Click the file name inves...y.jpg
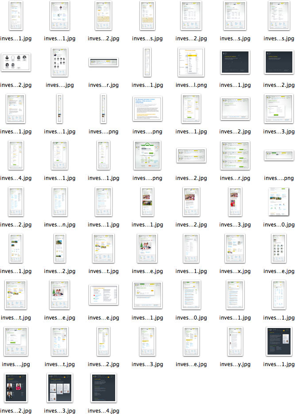Viewport: 295px width, 414px height. 235,364
